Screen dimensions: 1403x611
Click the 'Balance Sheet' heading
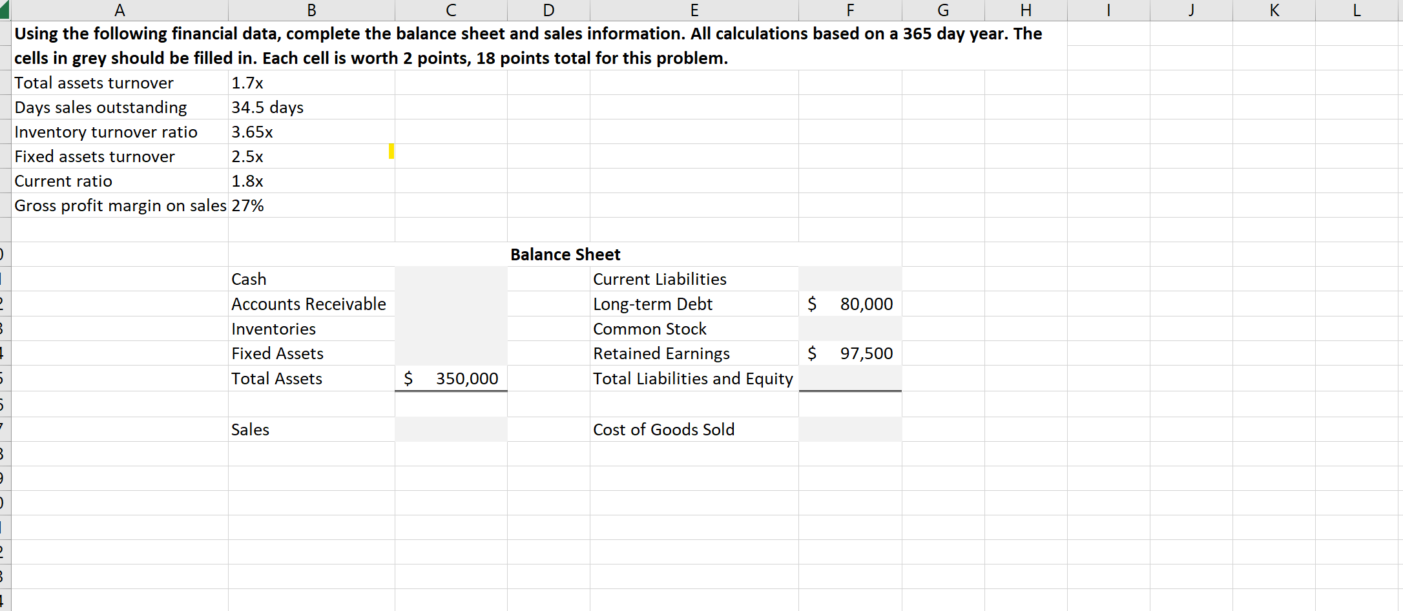565,254
